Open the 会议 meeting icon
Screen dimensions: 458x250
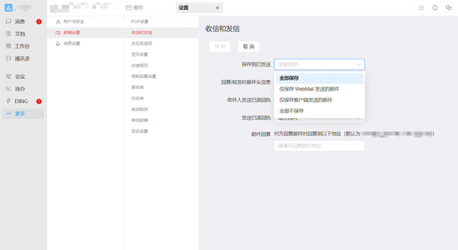tap(8, 76)
